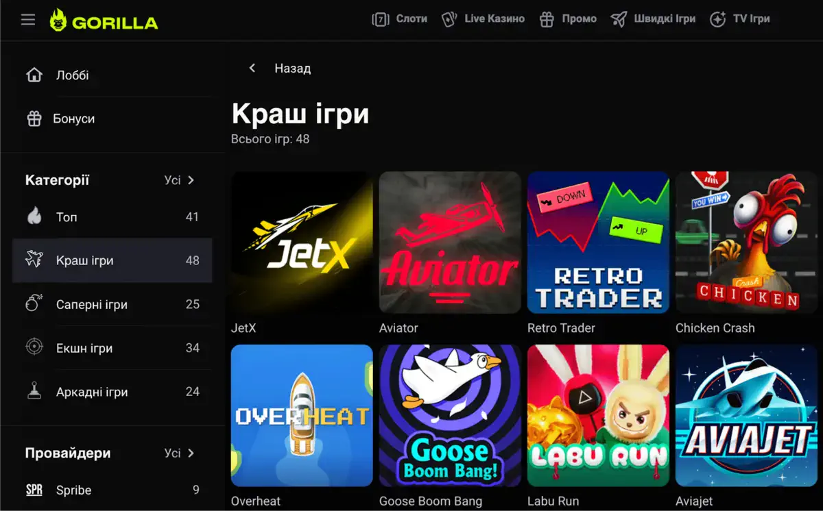Click the joystick icon beside Аркадні ігри
The width and height of the screenshot is (823, 511).
pos(34,392)
